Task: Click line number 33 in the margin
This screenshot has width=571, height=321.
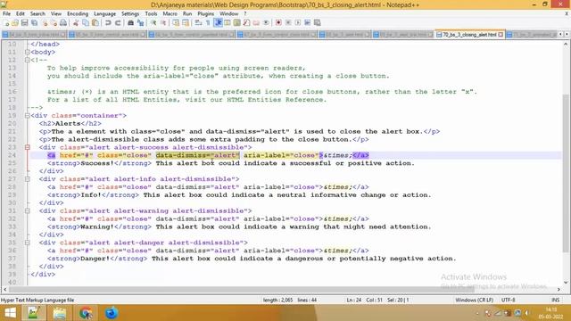Action: coord(12,226)
